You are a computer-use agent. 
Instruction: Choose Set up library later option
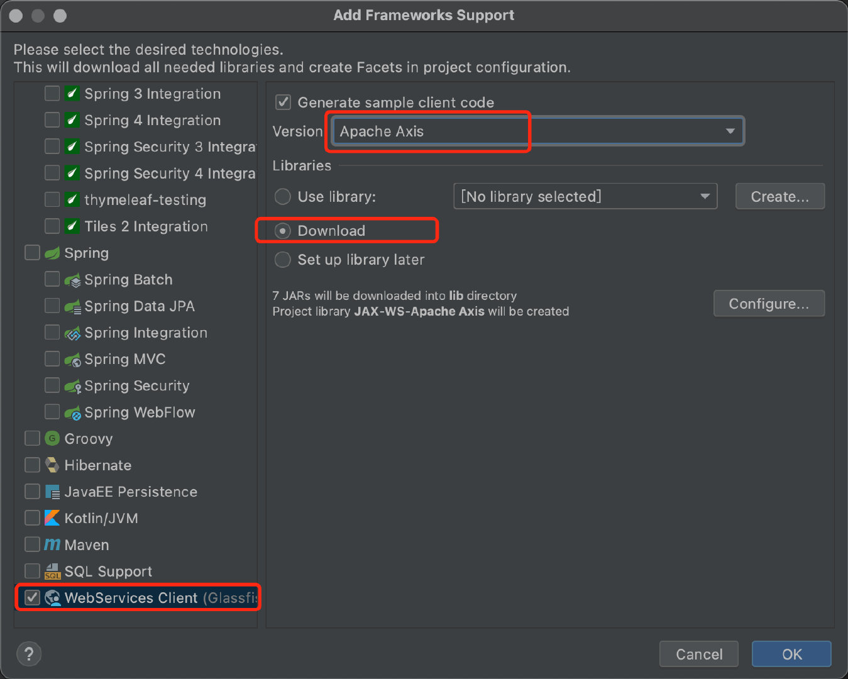click(x=283, y=259)
